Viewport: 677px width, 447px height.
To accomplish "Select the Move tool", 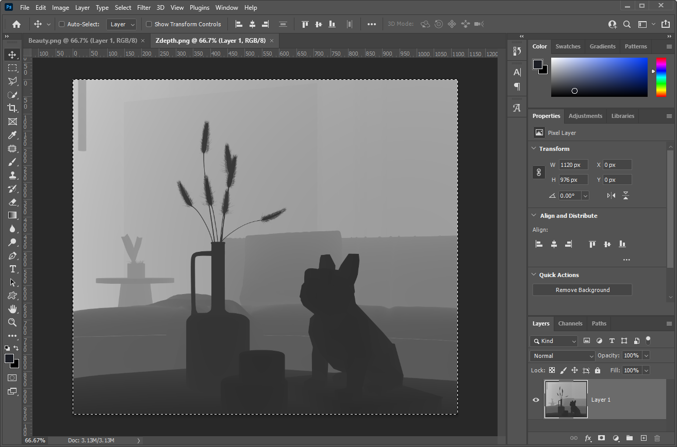I will point(13,54).
